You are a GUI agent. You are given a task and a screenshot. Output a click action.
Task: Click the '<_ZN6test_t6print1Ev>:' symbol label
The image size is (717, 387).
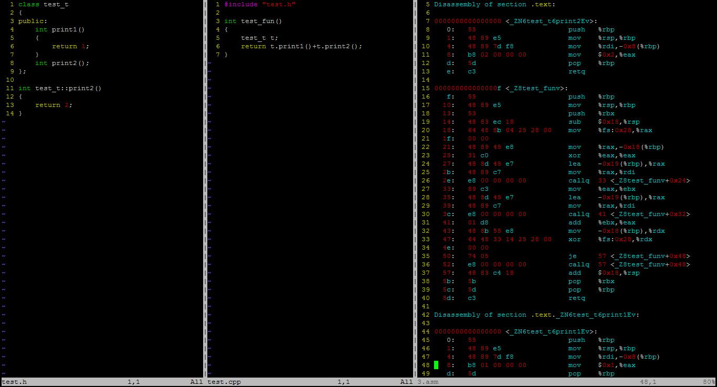pos(551,331)
